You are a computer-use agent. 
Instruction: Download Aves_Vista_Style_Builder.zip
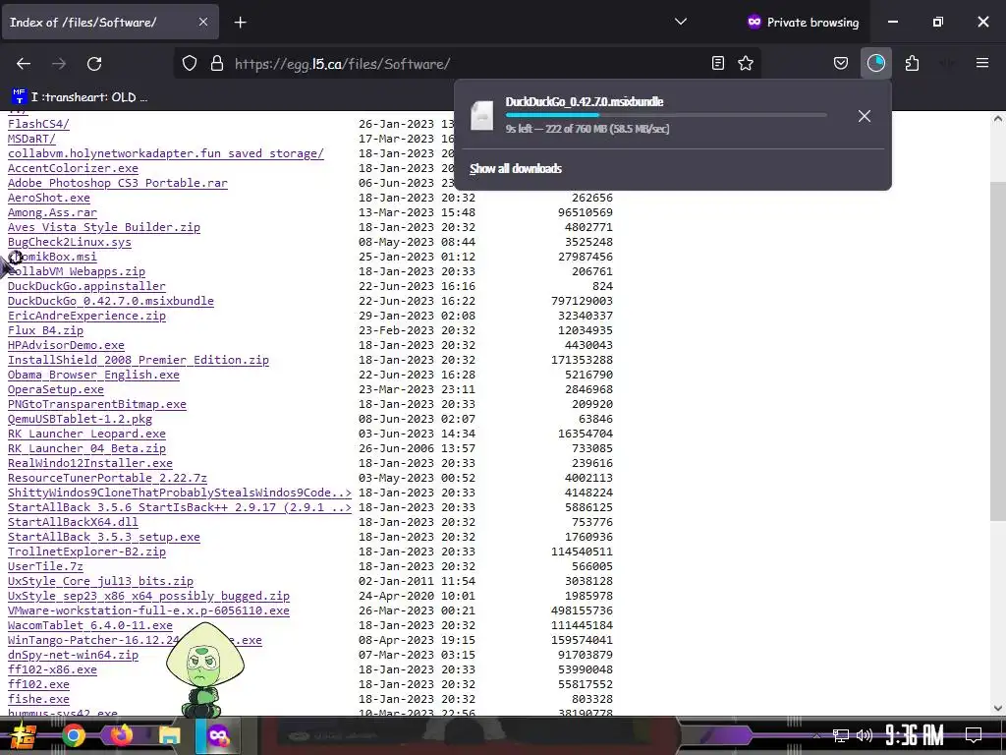pos(104,227)
